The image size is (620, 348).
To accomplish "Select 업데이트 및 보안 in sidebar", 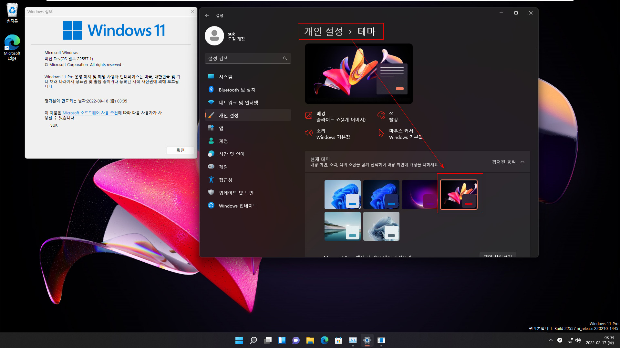I will tap(248, 193).
